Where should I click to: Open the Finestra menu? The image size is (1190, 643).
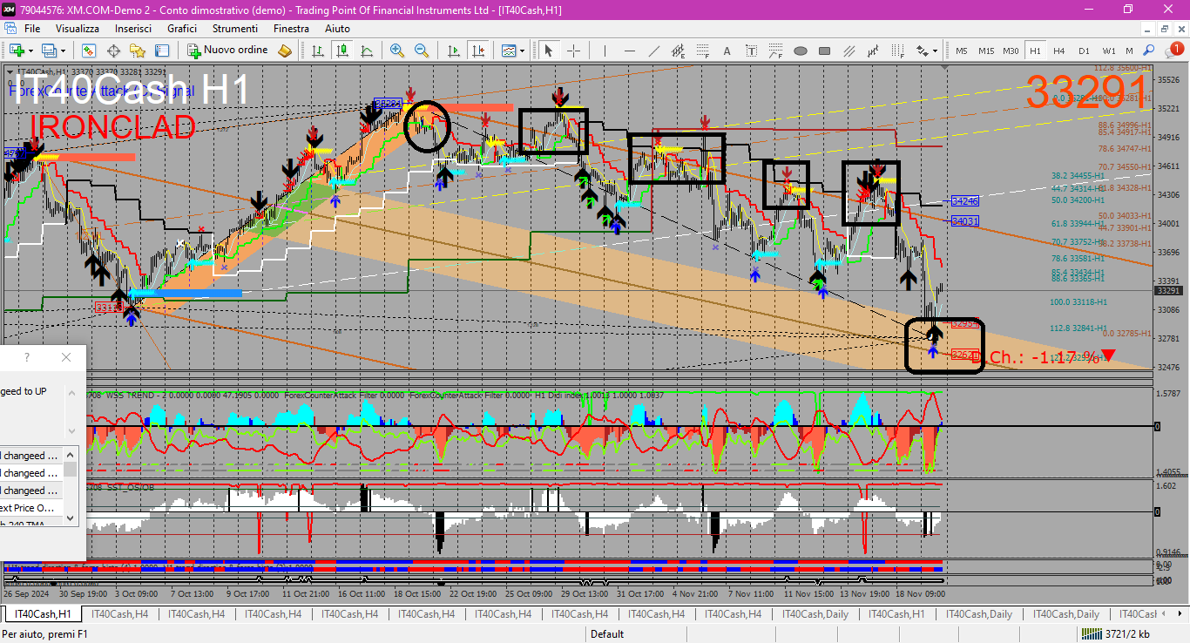tap(291, 29)
